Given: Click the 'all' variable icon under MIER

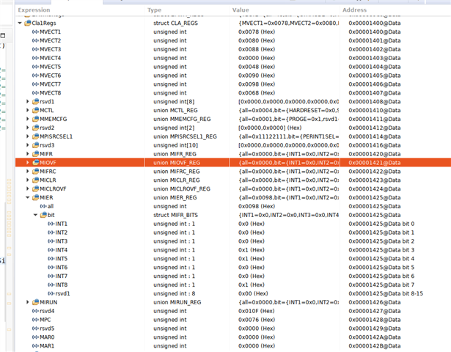Looking at the screenshot, I should tap(43, 206).
